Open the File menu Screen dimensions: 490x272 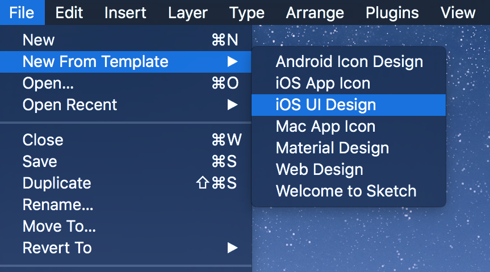tap(22, 12)
